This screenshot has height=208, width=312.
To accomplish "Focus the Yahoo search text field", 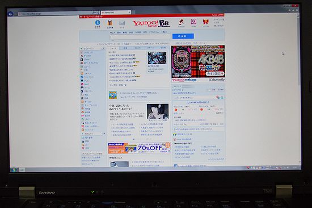I will pyautogui.click(x=140, y=36).
